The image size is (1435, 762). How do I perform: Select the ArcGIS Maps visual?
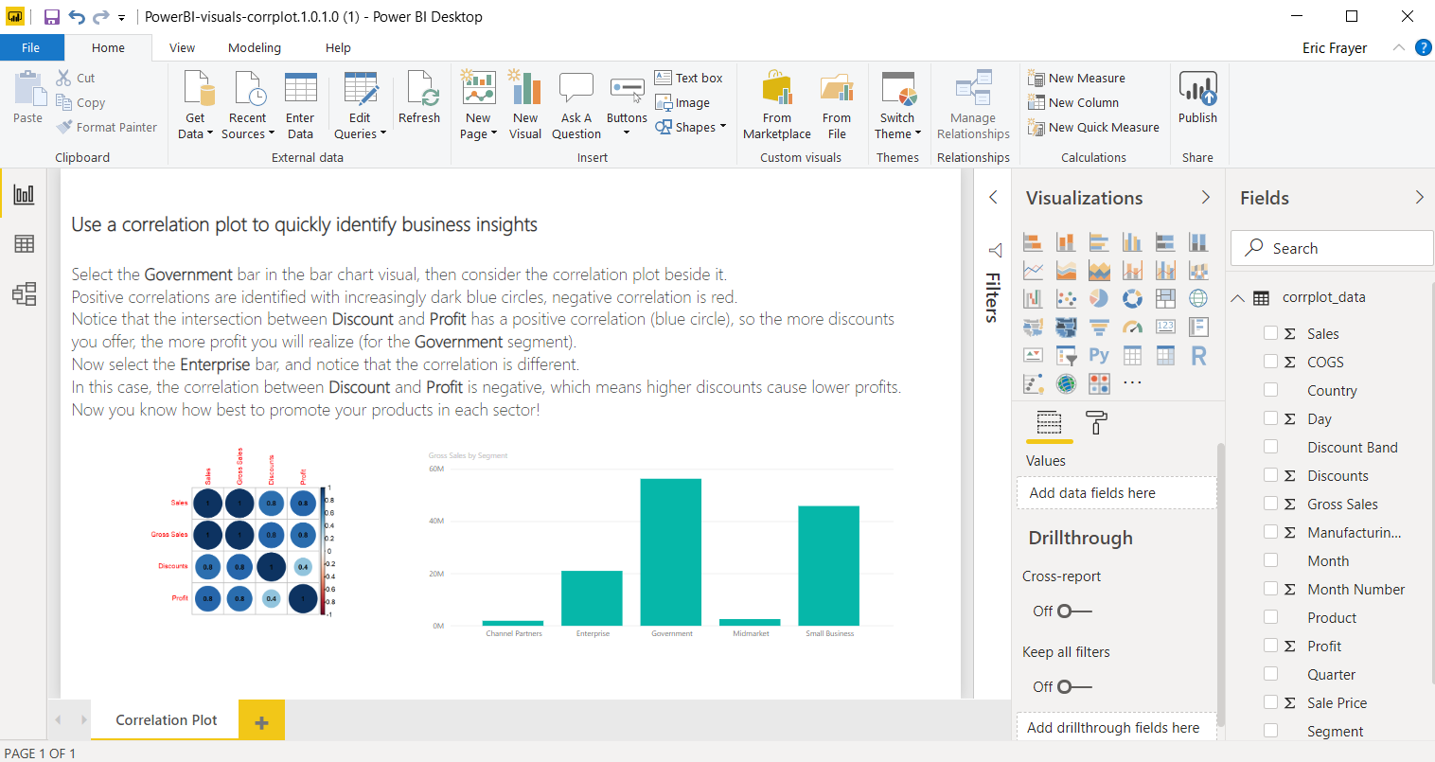tap(1066, 383)
